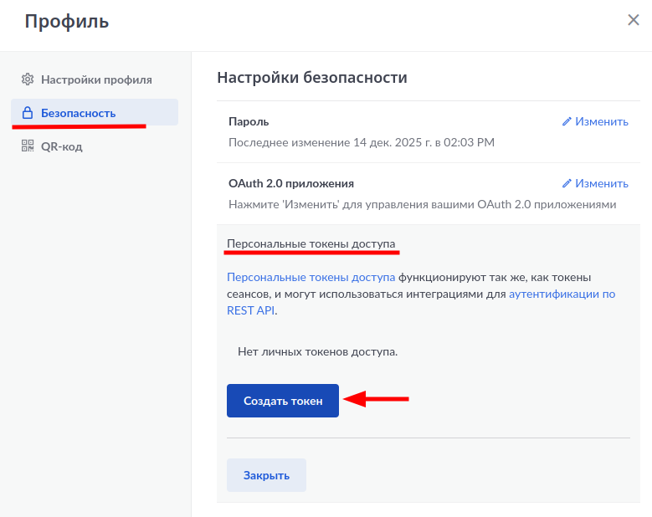652x517 pixels.
Task: Click the pencil icon in the Пароль row
Action: (x=567, y=121)
